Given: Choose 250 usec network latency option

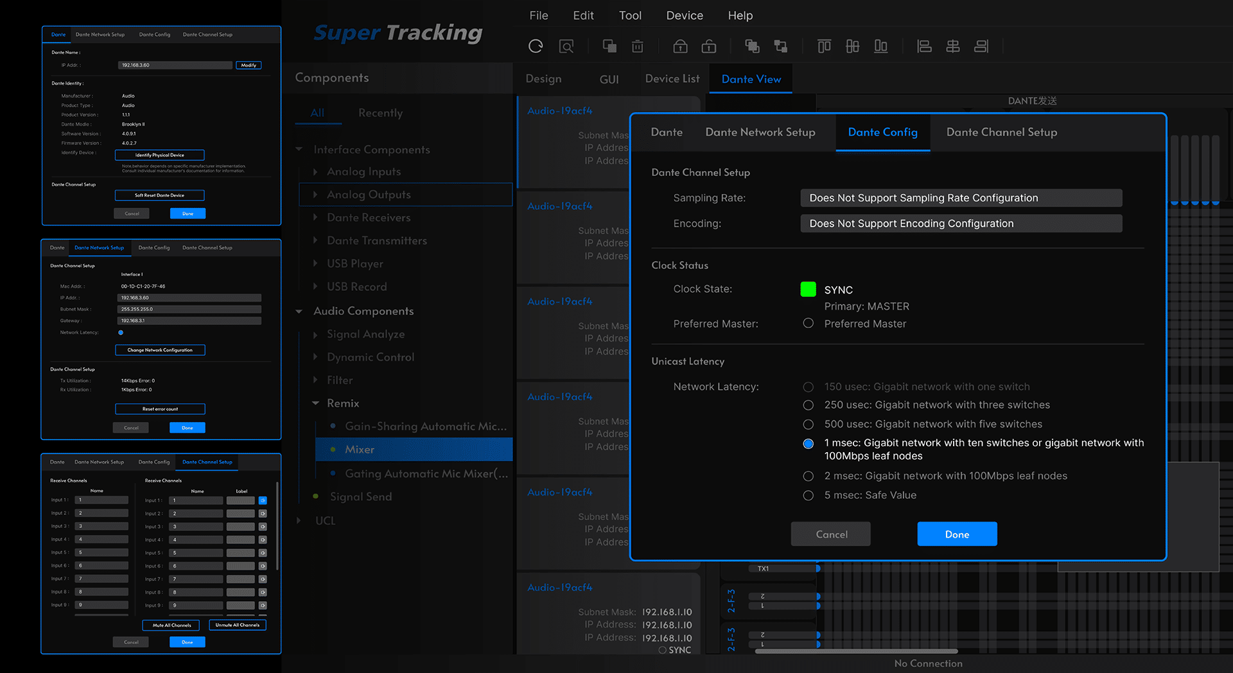Looking at the screenshot, I should 809,405.
